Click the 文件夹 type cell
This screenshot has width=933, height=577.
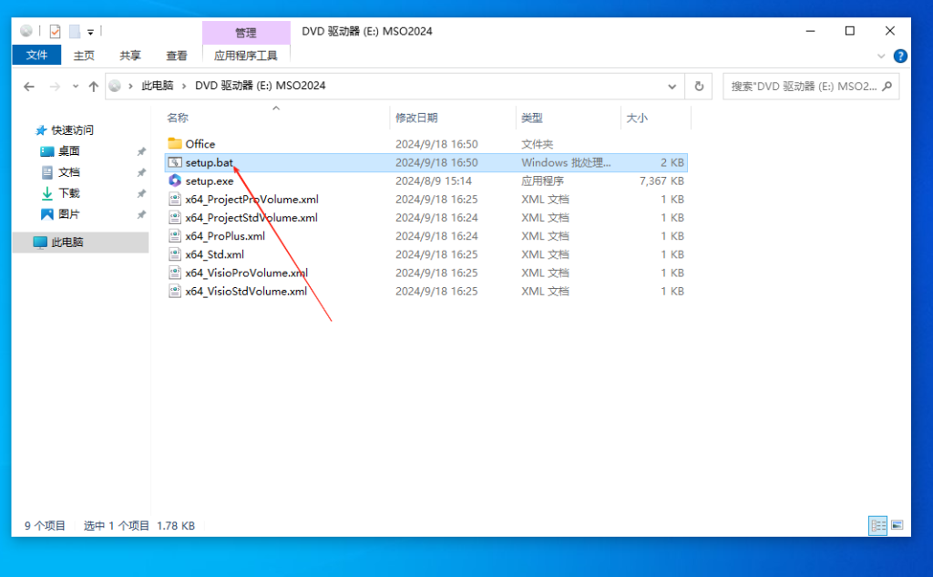pyautogui.click(x=537, y=144)
